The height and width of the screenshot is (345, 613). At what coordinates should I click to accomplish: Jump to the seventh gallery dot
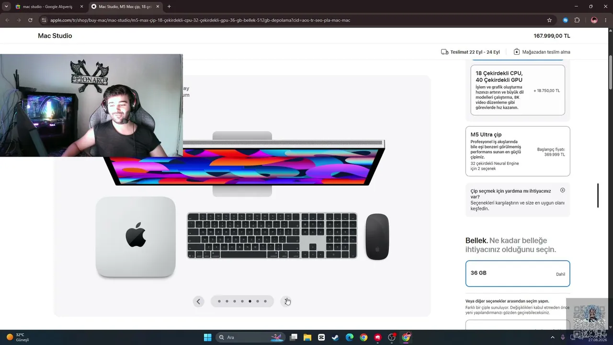pos(265,301)
